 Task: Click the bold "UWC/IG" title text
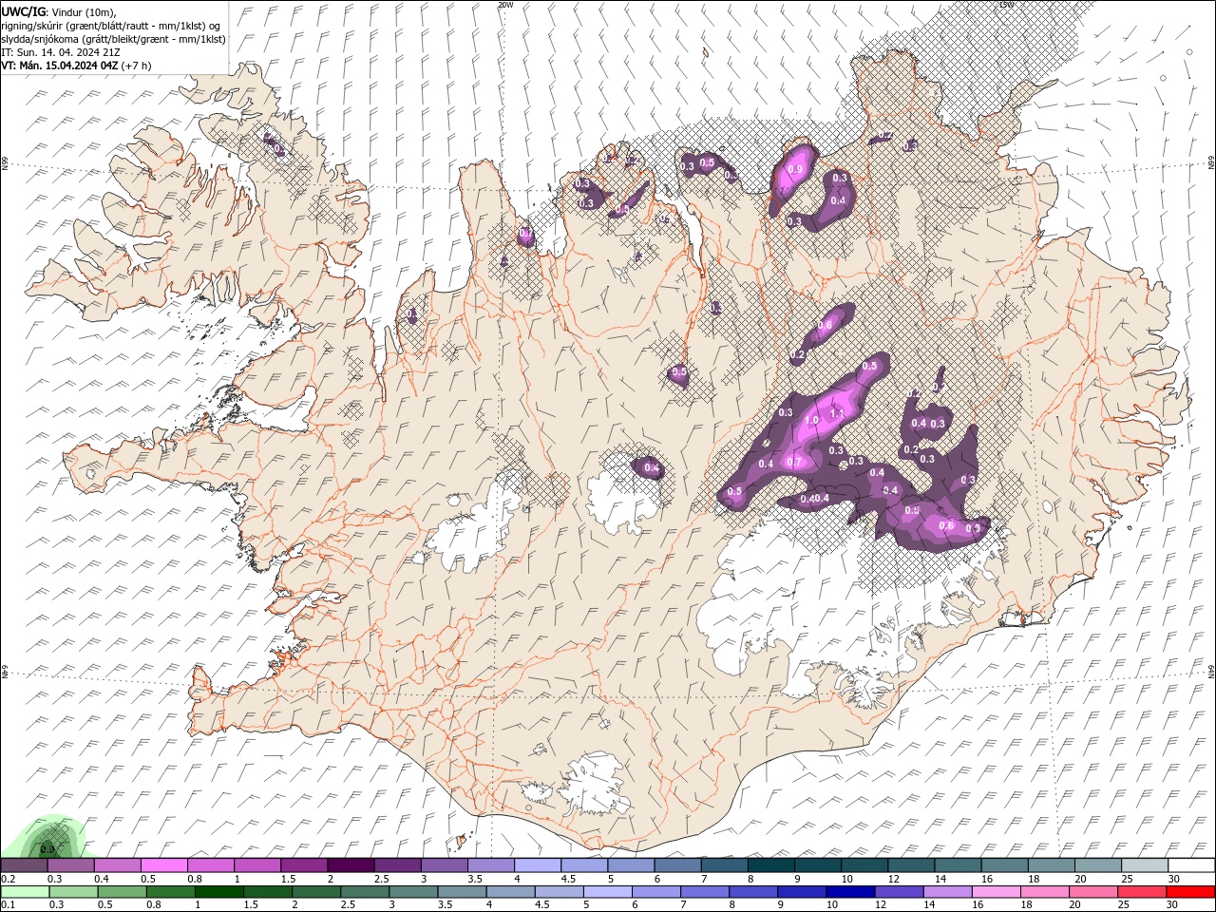(x=24, y=10)
